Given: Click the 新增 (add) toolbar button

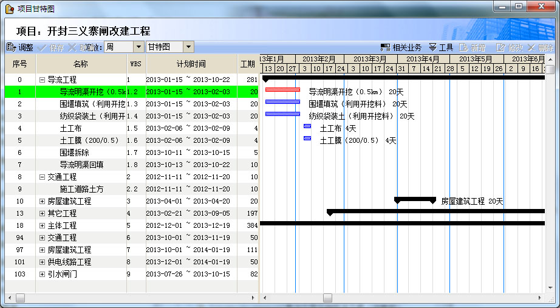Looking at the screenshot, I should 473,47.
